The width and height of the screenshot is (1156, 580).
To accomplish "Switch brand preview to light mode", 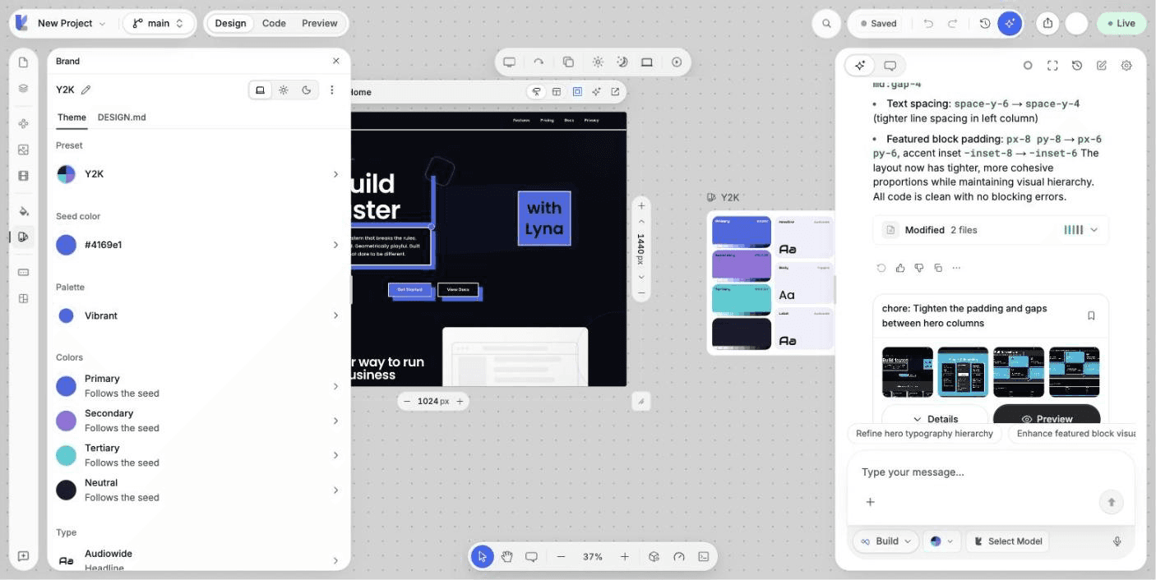I will click(x=284, y=90).
